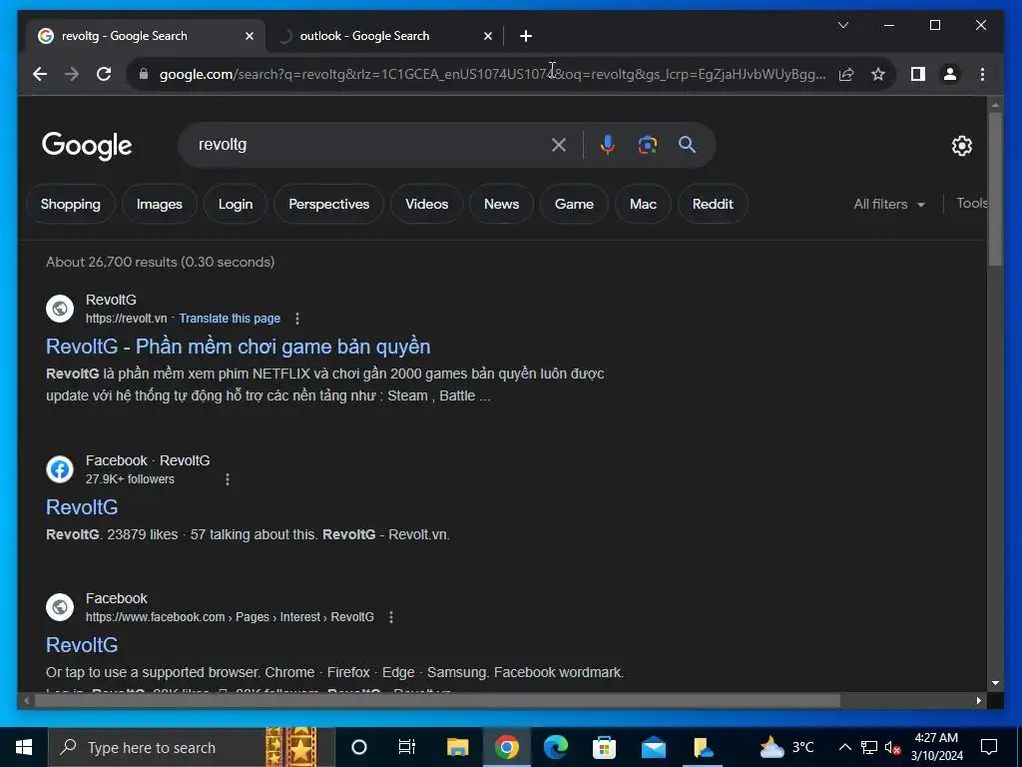Open the weather widget showing 3°C
This screenshot has width=1022, height=767.
(x=786, y=747)
